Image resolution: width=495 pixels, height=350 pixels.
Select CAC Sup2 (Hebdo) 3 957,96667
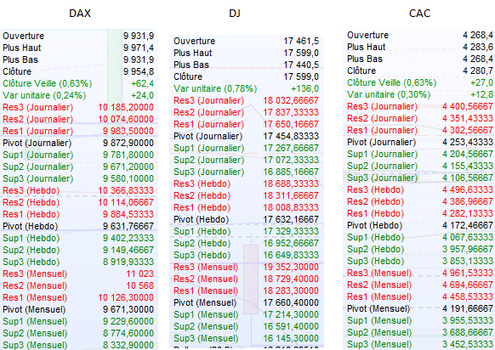(x=420, y=249)
